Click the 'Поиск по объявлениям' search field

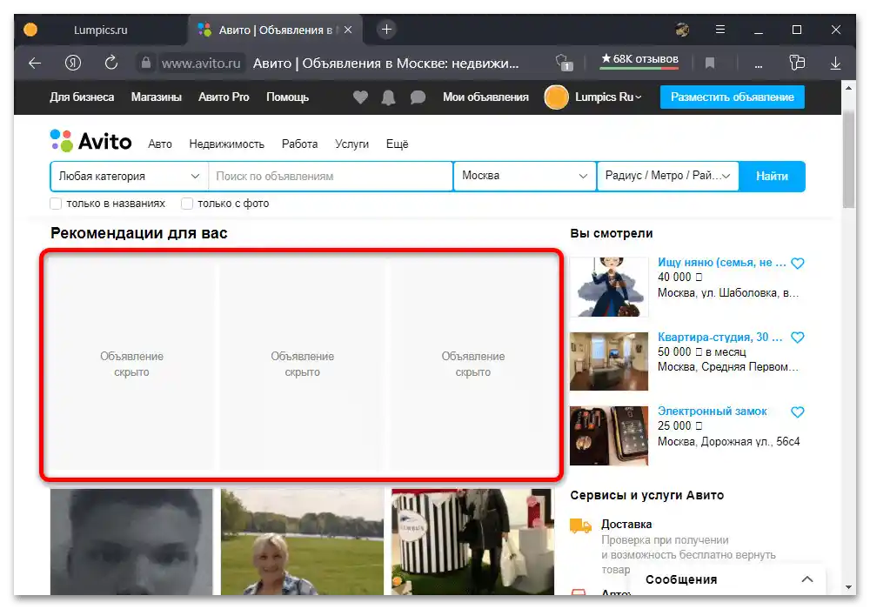(331, 176)
